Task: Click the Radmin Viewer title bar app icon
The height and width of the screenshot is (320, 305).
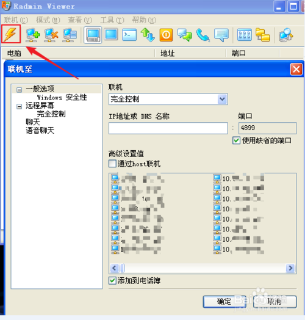Action: (6, 5)
